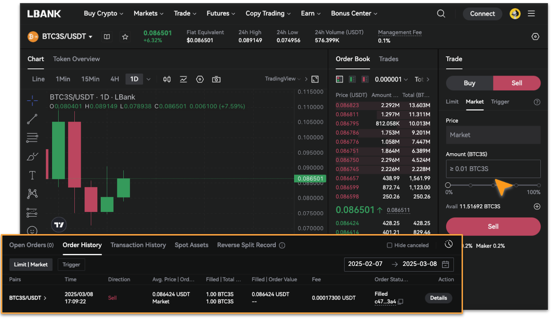Open price precision 0.000001 dropdown
552x319 pixels.
(391, 80)
